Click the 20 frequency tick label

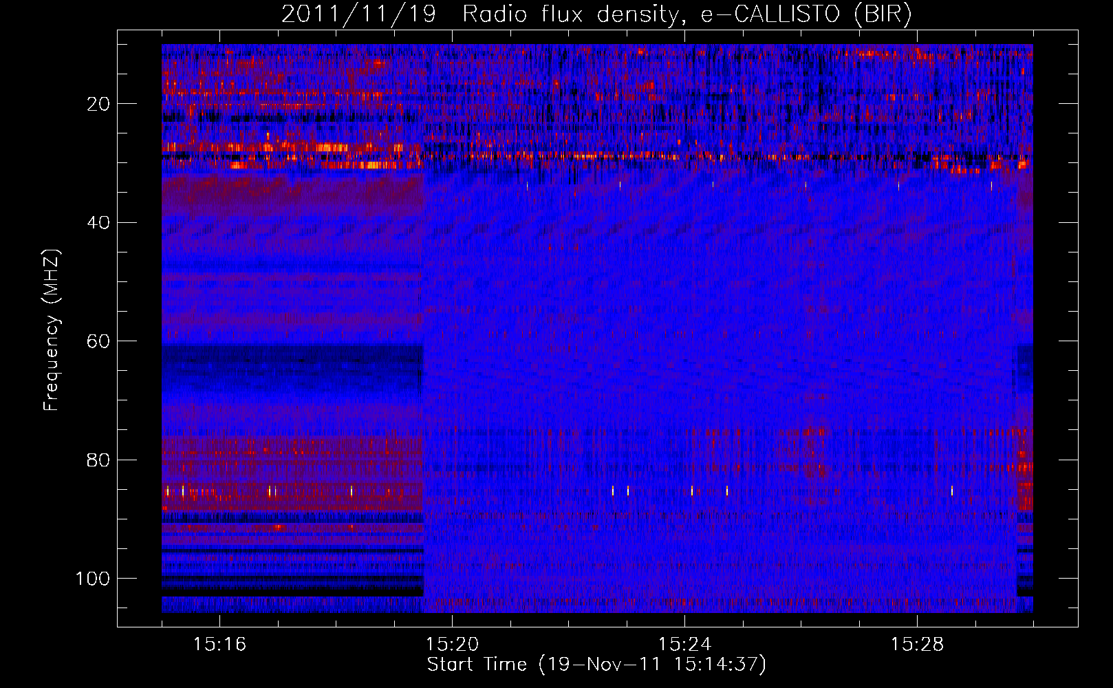click(x=99, y=104)
